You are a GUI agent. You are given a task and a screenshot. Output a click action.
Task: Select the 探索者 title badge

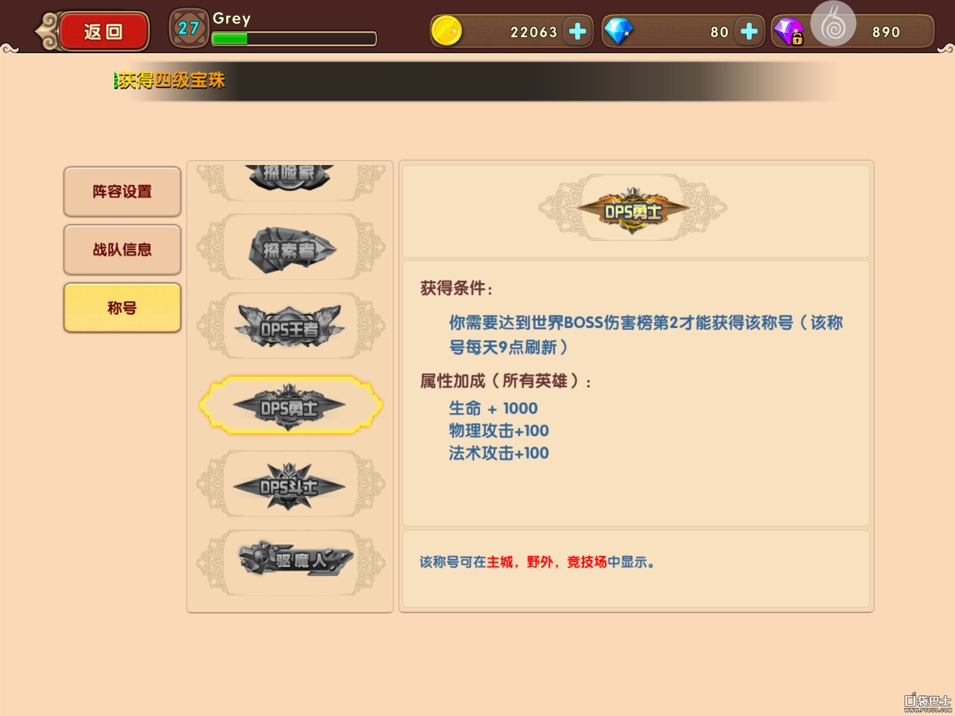click(291, 247)
